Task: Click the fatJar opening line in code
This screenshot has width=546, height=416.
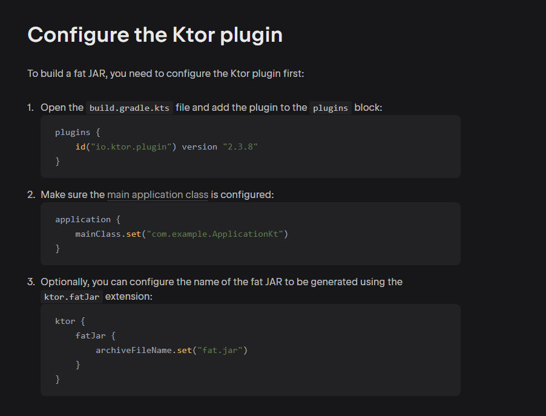Action: coord(95,335)
